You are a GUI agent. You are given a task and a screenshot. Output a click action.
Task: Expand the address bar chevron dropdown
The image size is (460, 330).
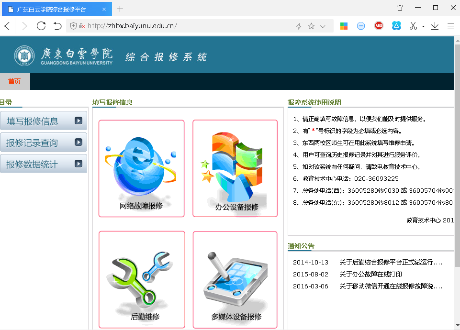coord(323,26)
